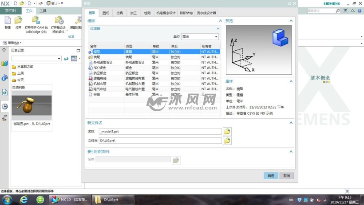Click the Open folder icon in the ribbon
364x205 pixels.
(18, 20)
